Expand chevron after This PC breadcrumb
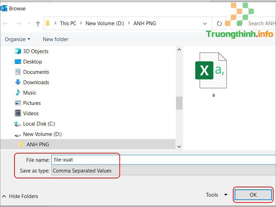 81,23
